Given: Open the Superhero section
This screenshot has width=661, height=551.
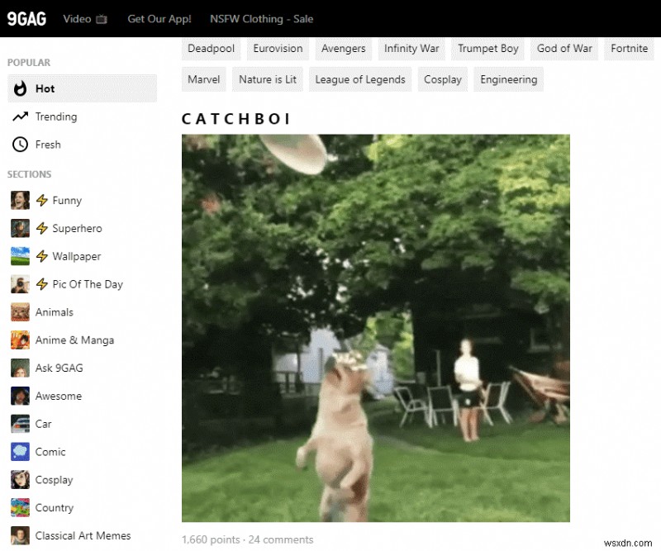Looking at the screenshot, I should coord(77,228).
